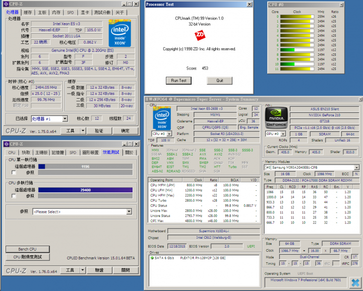Screen dimensions: 363x291
Task: Click the Intel Xeon E5-2658 v3 name field
Action: [207, 109]
